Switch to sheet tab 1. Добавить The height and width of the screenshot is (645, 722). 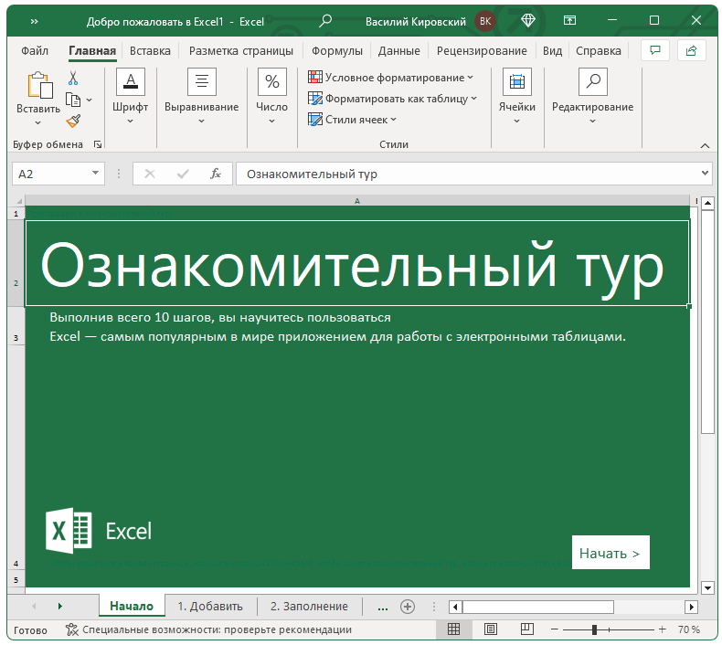tap(210, 606)
